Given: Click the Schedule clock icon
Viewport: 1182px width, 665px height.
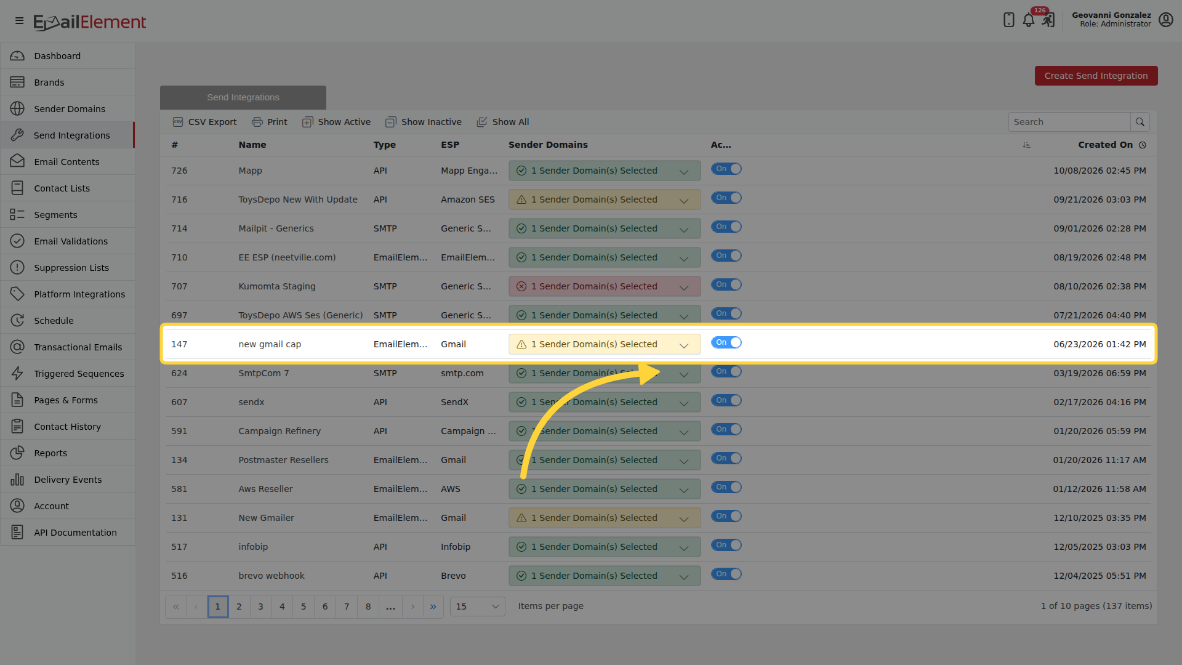Looking at the screenshot, I should 17,320.
